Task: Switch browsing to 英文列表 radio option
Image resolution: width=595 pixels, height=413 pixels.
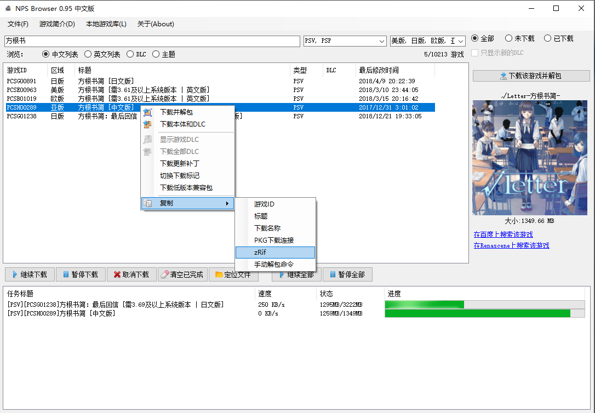Action: (88, 54)
